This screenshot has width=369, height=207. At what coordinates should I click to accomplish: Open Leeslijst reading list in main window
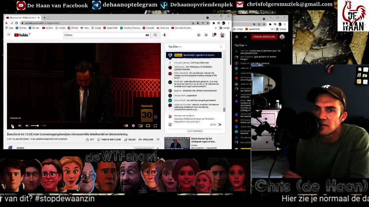(x=225, y=28)
